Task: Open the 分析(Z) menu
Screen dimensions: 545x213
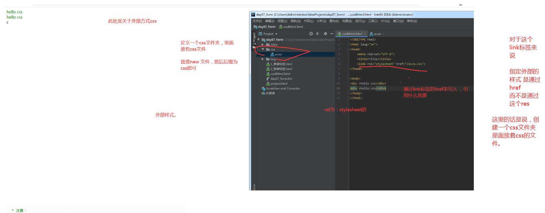Action: coord(322,21)
